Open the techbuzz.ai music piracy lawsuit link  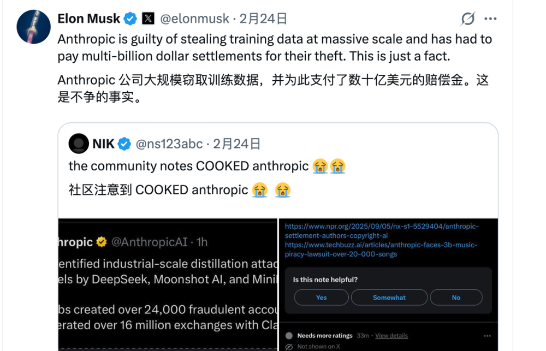pyautogui.click(x=381, y=249)
